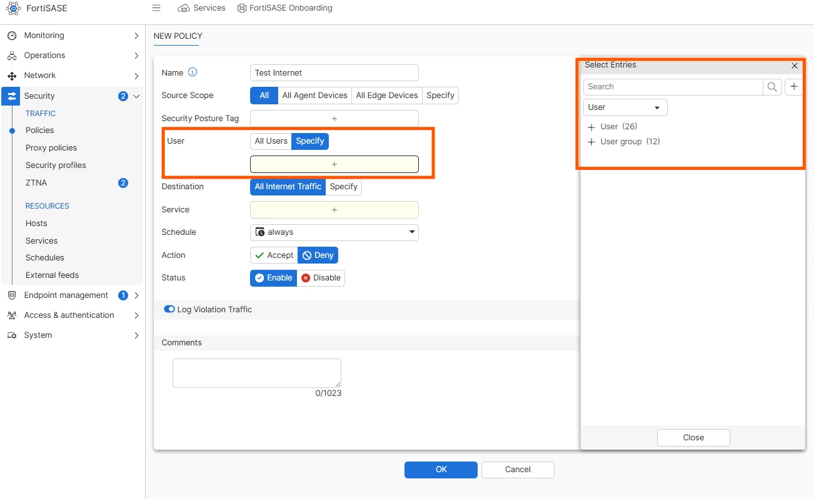Expand the Operations menu chevron
Viewport: 814px width, 499px height.
136,56
